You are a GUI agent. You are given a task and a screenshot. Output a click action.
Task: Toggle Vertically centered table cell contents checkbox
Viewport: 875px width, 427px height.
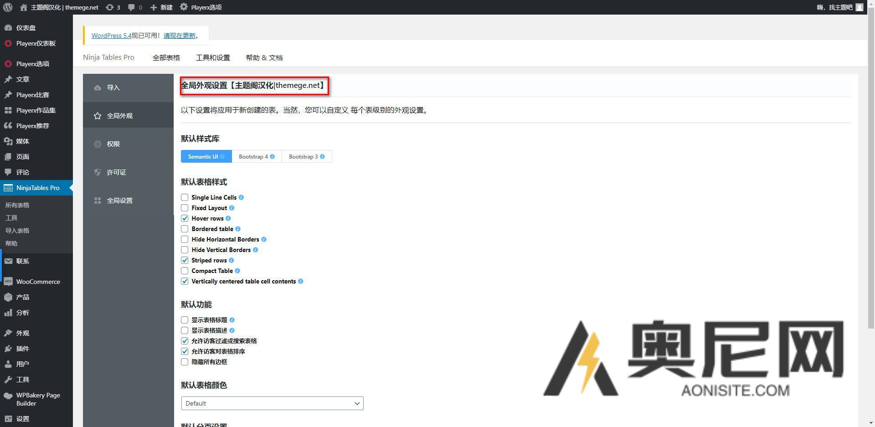[x=185, y=281]
